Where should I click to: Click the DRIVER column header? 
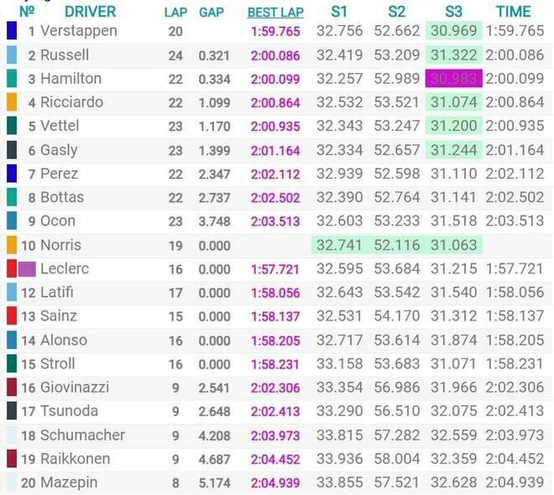pyautogui.click(x=90, y=13)
